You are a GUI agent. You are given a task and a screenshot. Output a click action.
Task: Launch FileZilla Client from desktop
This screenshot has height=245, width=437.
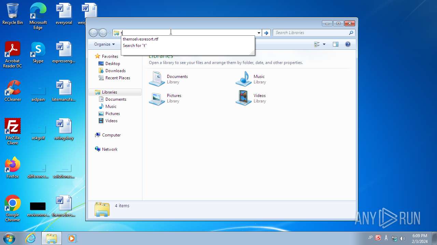13,132
